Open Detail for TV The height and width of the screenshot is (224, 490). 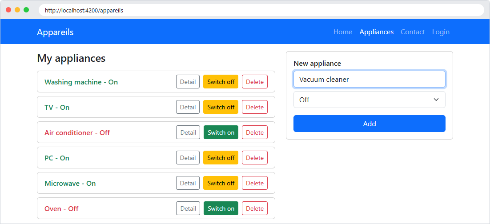tap(188, 107)
